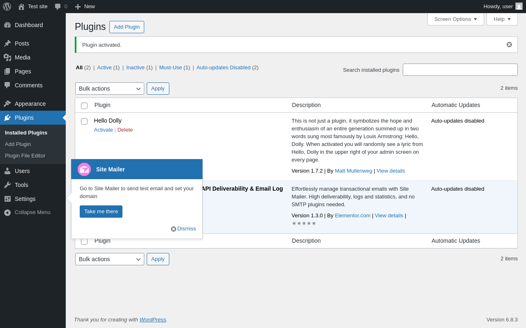Select all plugins using header checkbox
The height and width of the screenshot is (328, 526).
click(84, 106)
